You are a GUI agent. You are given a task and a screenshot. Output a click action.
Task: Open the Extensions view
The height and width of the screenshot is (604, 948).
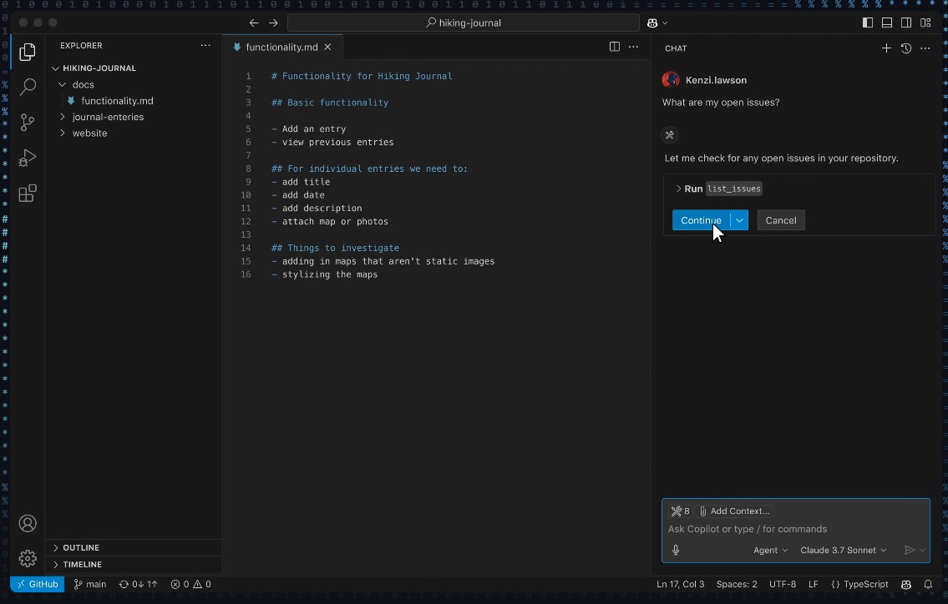pyautogui.click(x=28, y=194)
